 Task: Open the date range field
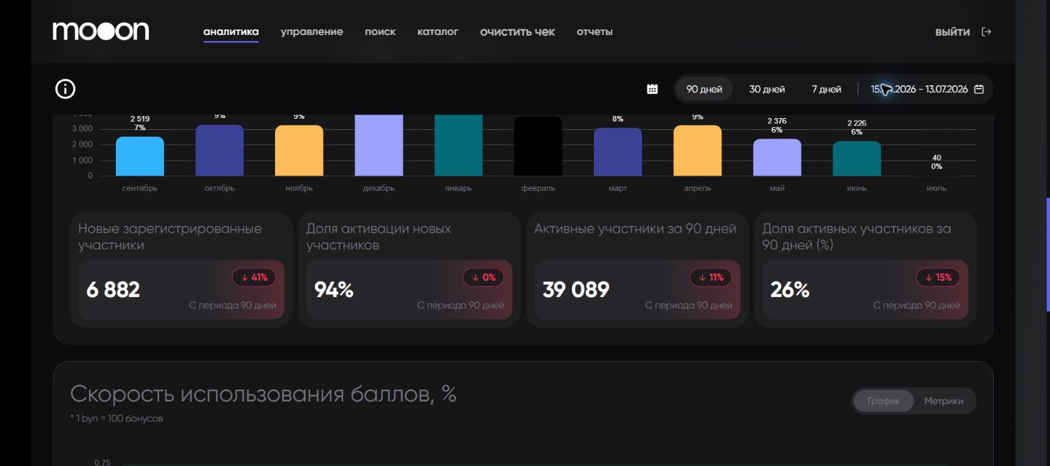927,89
